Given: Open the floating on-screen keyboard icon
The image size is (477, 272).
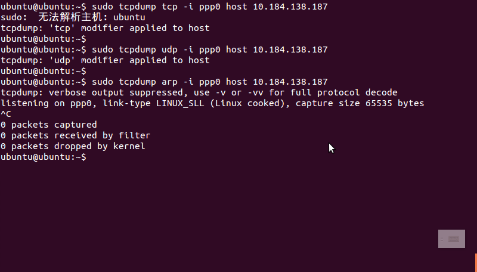Looking at the screenshot, I should pos(454,239).
